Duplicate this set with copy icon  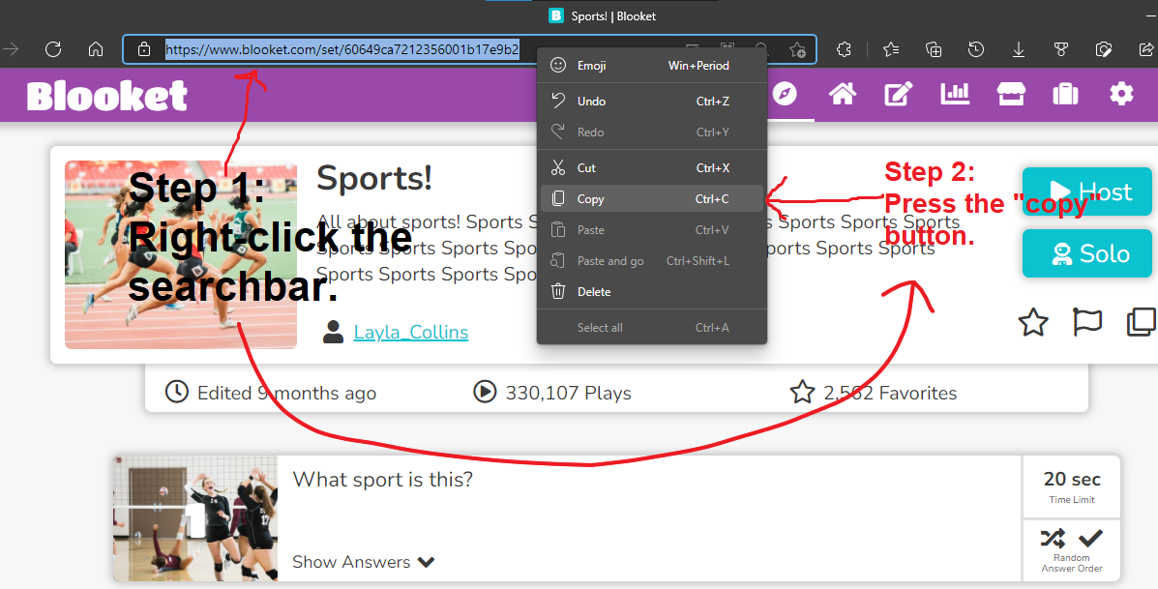1142,323
